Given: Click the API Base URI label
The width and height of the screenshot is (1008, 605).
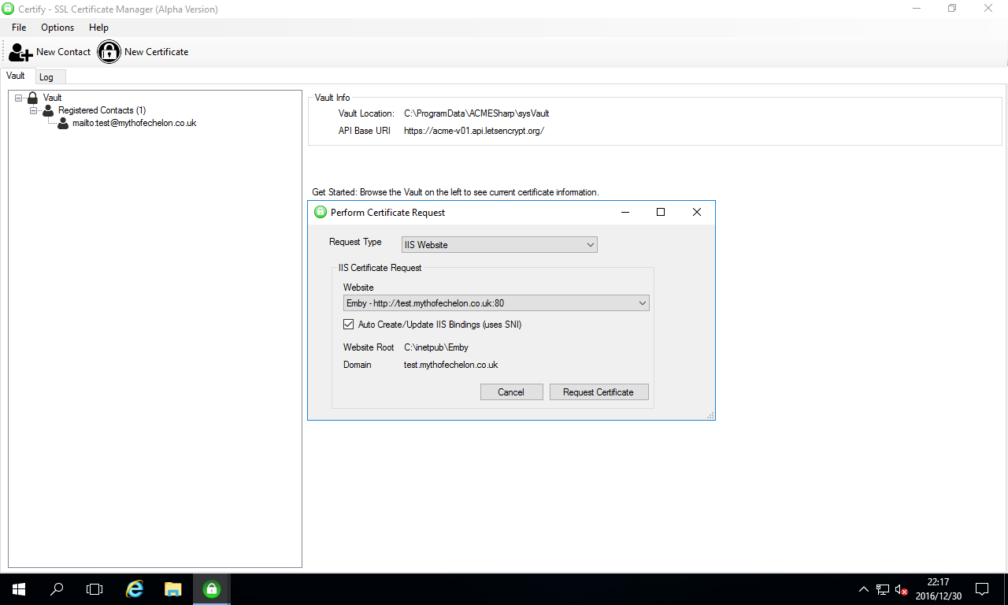Looking at the screenshot, I should point(364,131).
